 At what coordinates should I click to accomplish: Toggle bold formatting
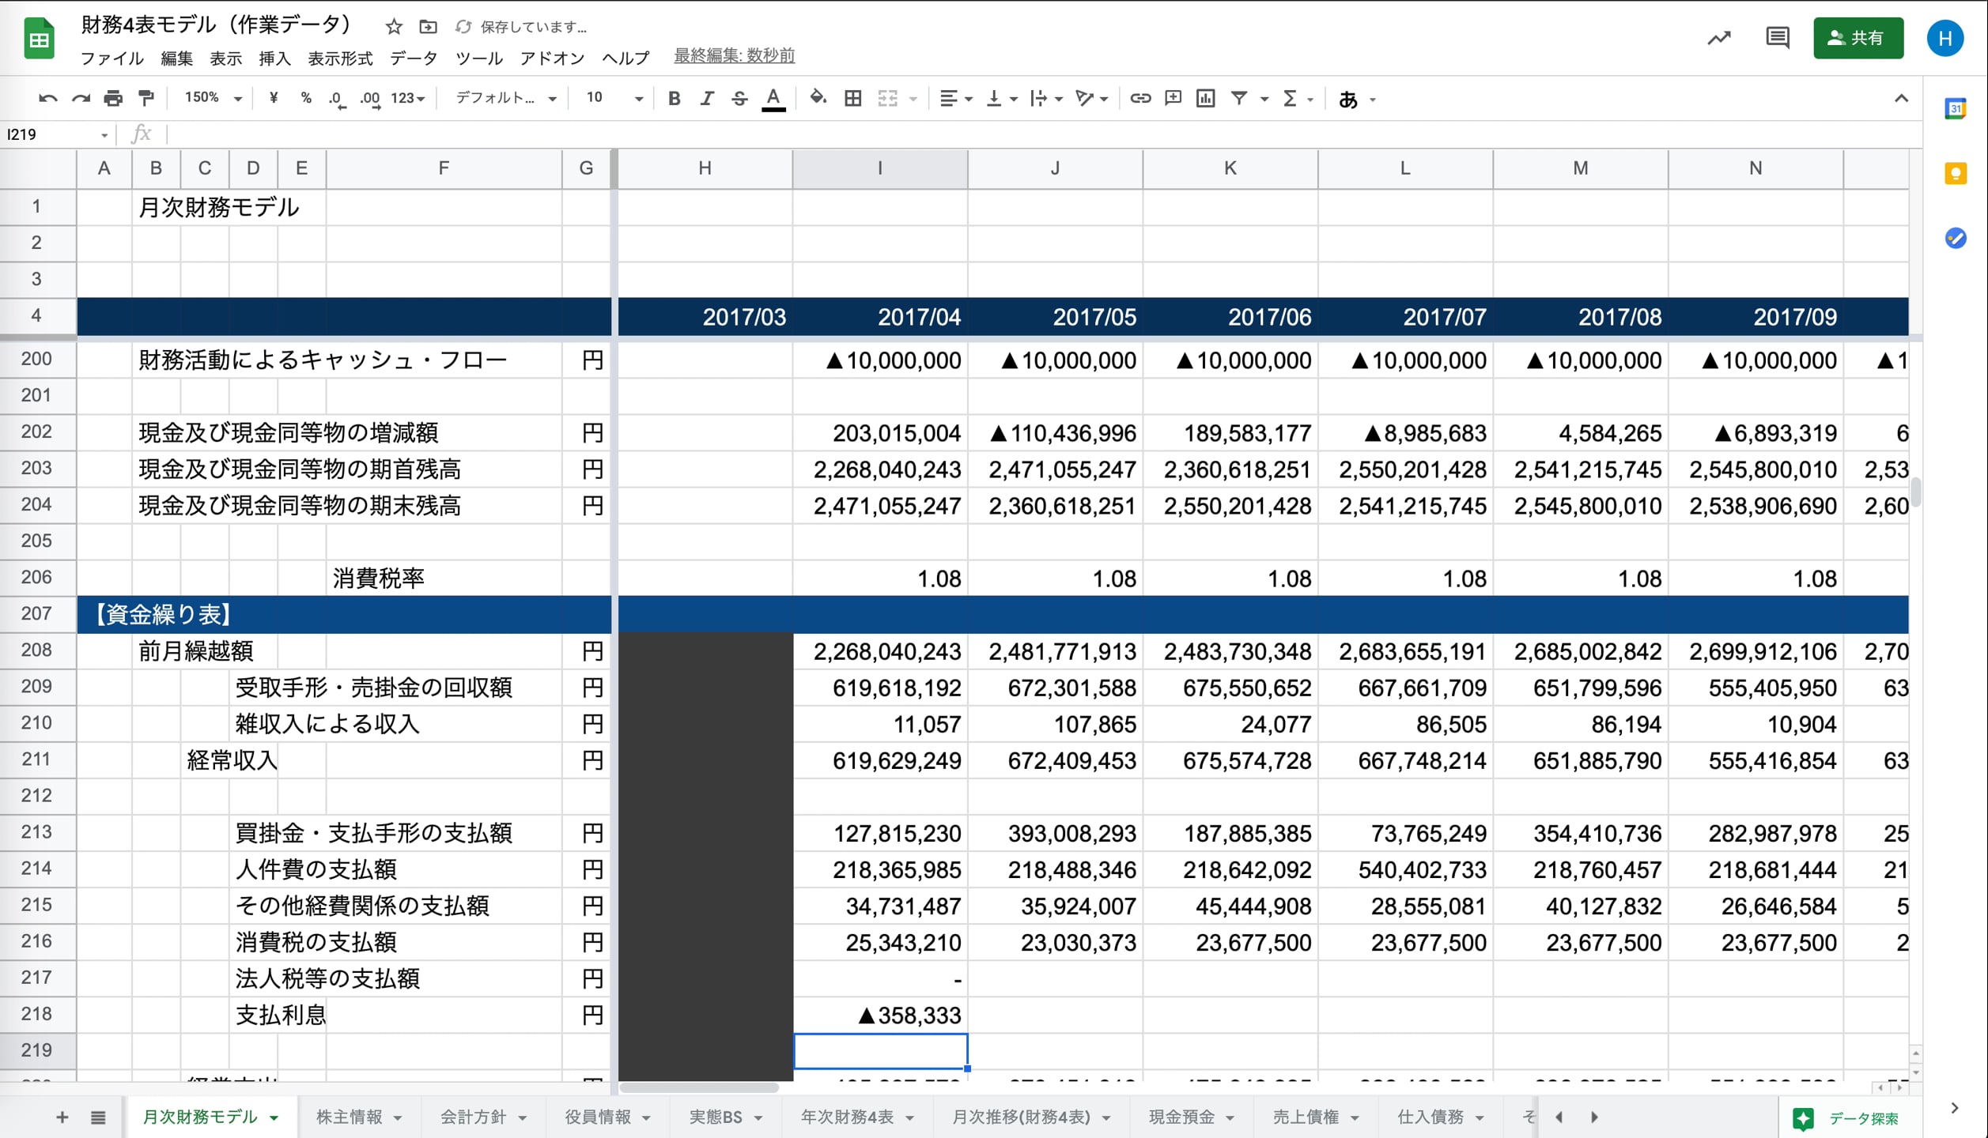(x=674, y=98)
